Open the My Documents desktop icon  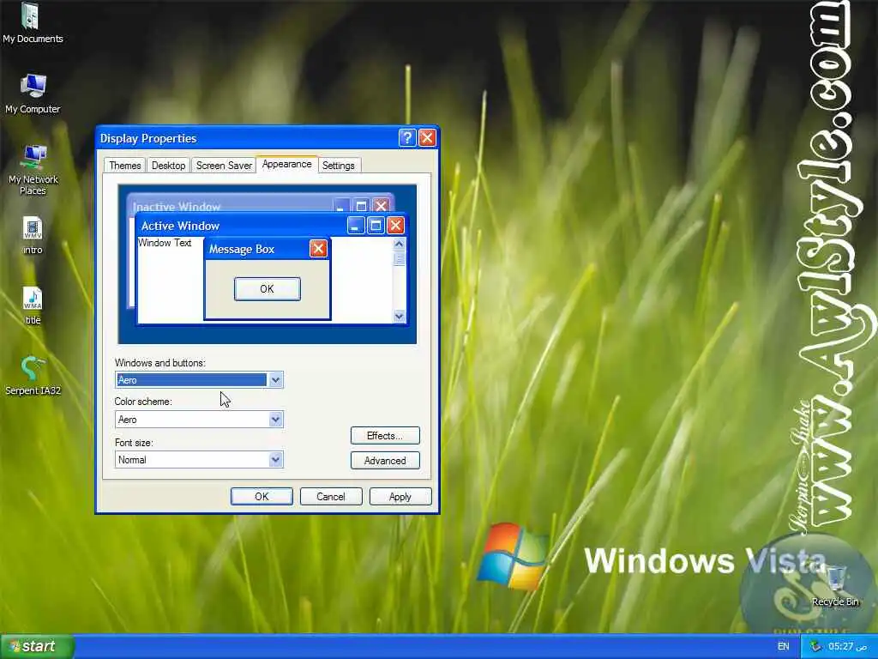click(x=32, y=23)
